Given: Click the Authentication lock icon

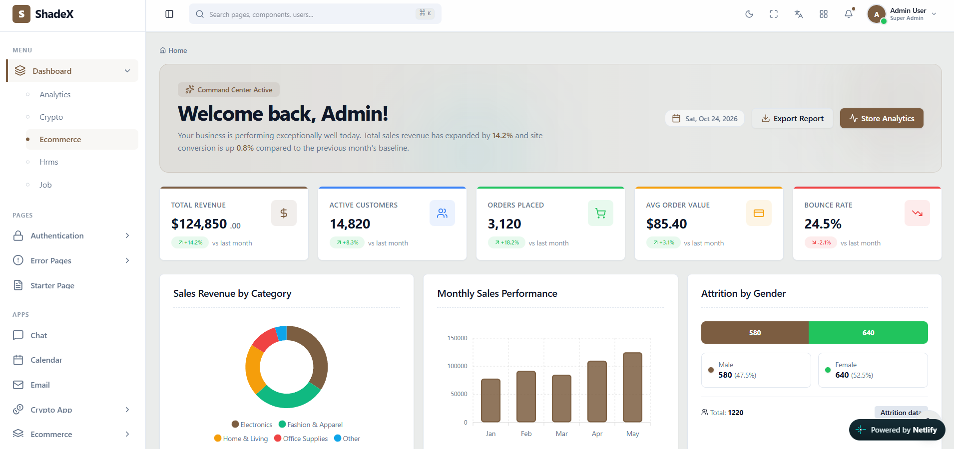Looking at the screenshot, I should pos(18,235).
